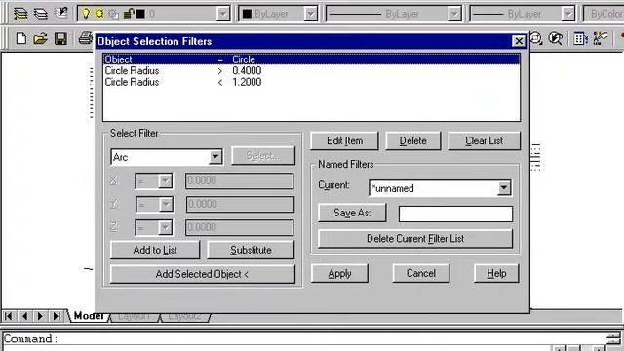This screenshot has height=351, width=624.
Task: Jump to the last layout tab arrow
Action: pyautogui.click(x=57, y=316)
